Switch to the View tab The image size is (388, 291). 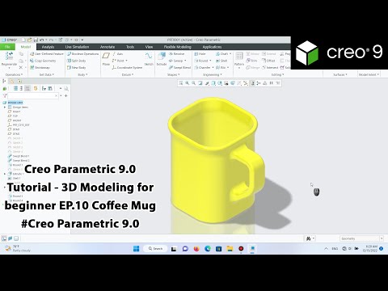149,47
